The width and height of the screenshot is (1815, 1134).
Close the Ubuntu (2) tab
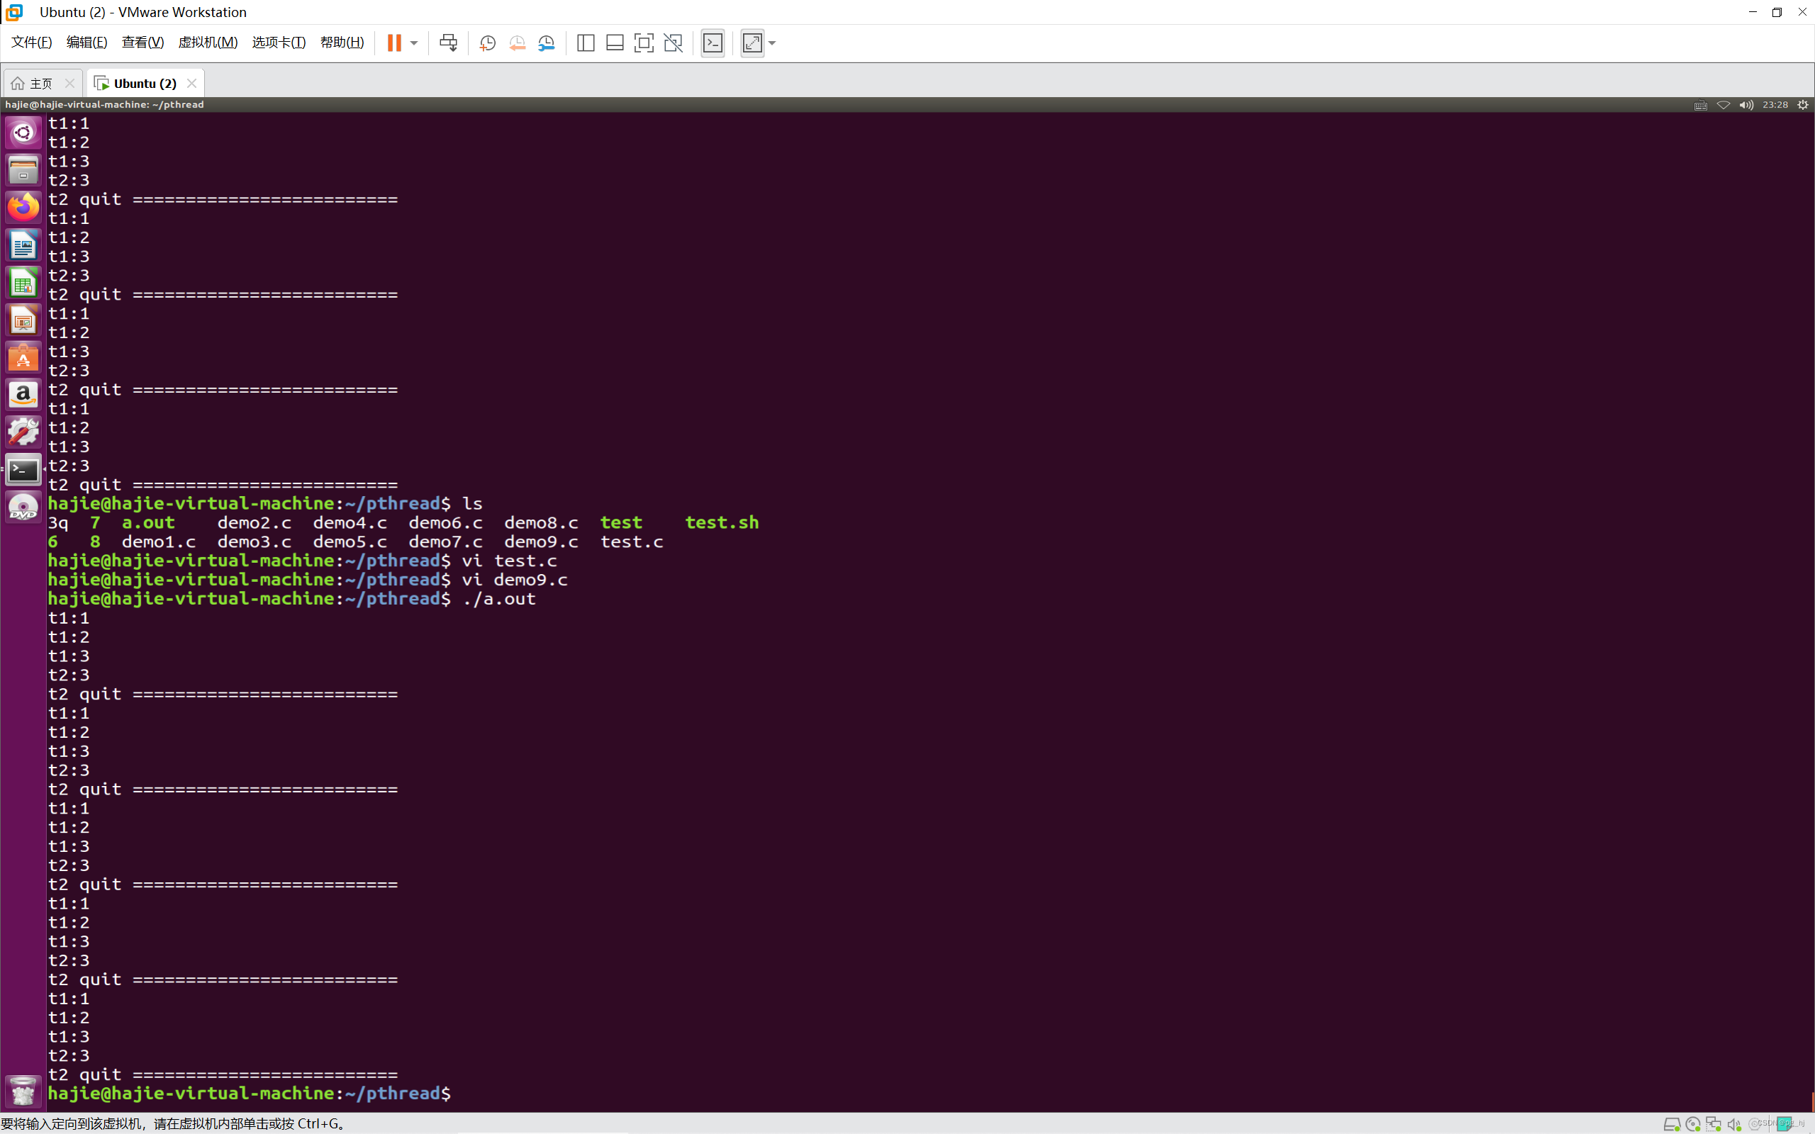click(x=192, y=83)
